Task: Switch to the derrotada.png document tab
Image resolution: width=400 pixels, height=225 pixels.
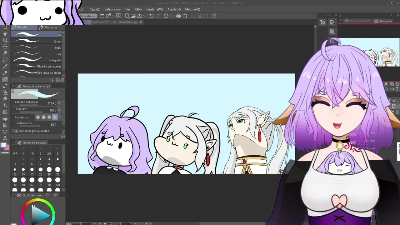Action: [128, 22]
